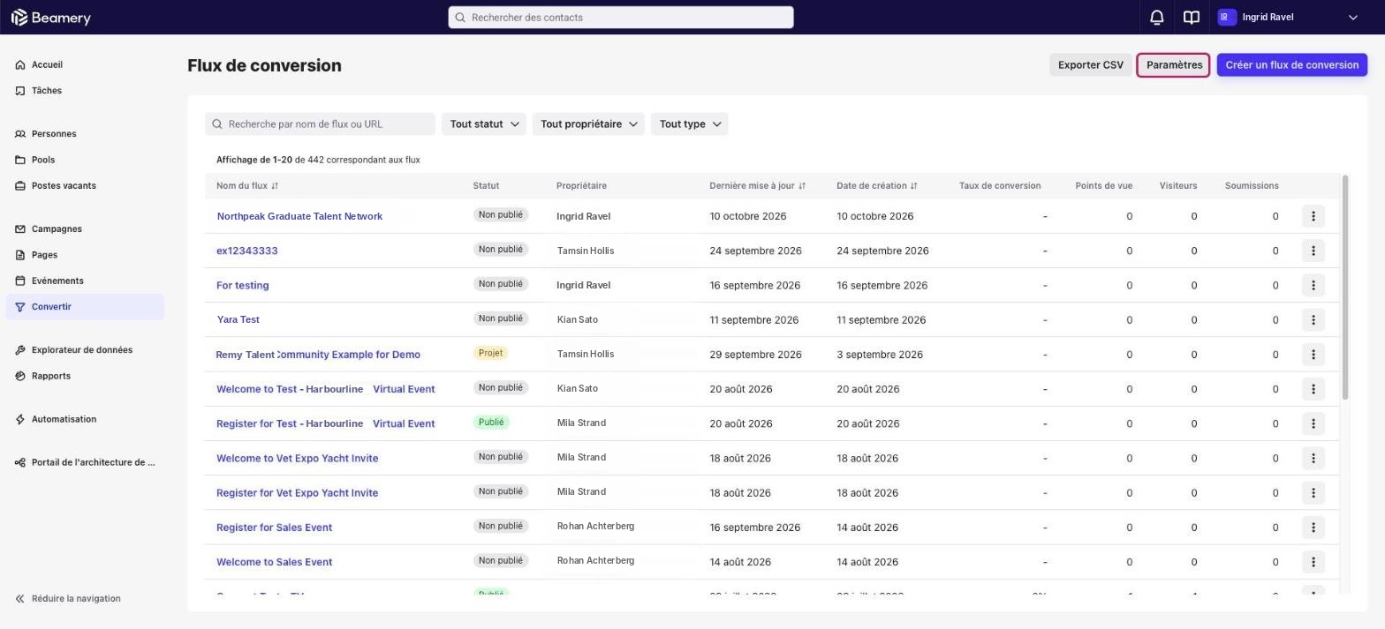The image size is (1385, 629).
Task: Click the Publié badge for Register for Test
Action: click(x=491, y=423)
